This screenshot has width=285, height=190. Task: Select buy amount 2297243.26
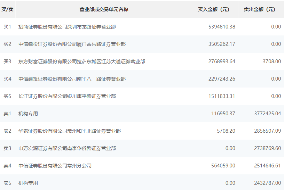[222, 79]
